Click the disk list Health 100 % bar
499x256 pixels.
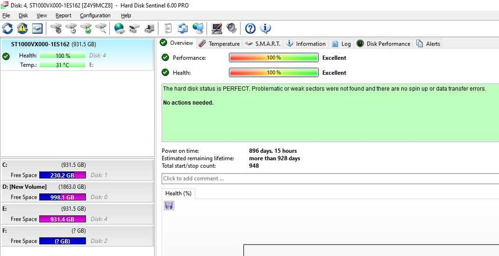click(x=63, y=55)
